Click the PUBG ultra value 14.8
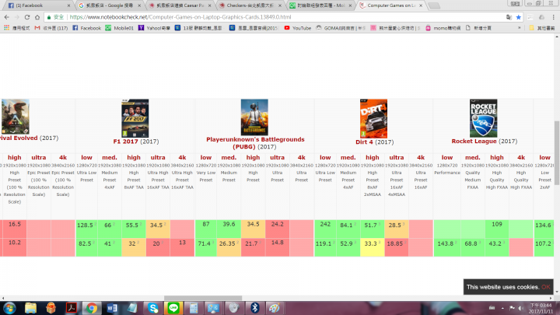 tap(277, 243)
